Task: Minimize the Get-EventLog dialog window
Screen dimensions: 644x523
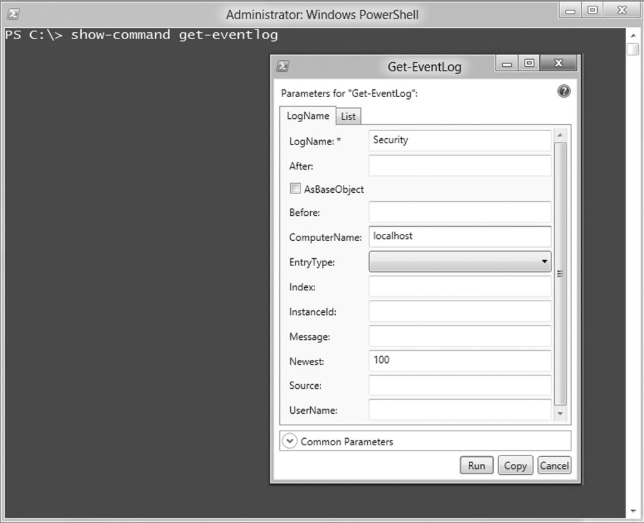Action: point(507,64)
